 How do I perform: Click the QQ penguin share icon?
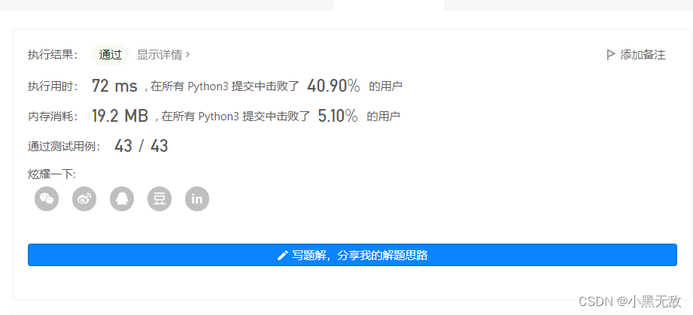(x=122, y=198)
